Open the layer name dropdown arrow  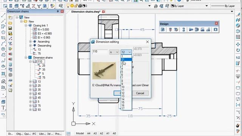[149, 6]
